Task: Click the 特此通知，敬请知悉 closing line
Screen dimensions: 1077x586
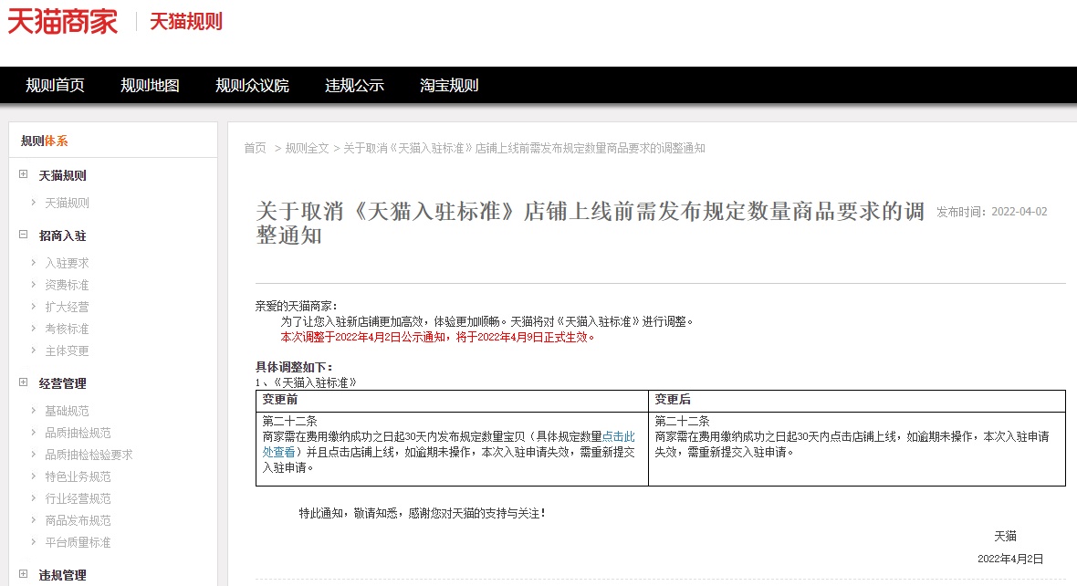Action: (423, 513)
